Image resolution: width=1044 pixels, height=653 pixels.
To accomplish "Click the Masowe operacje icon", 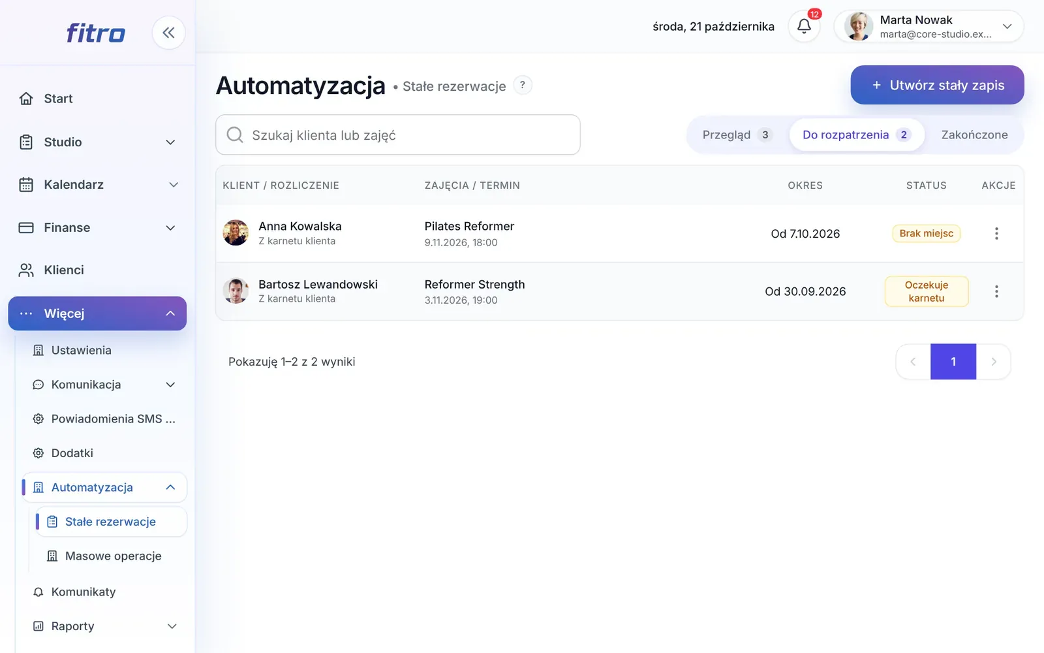I will click(x=52, y=556).
